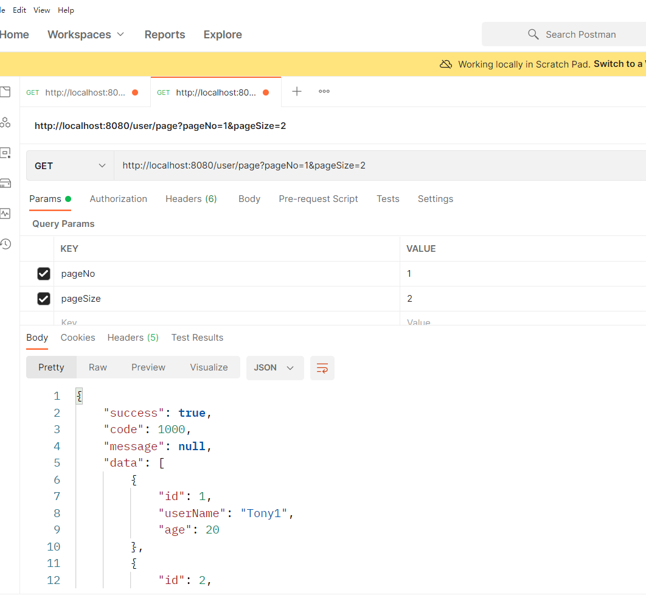This screenshot has width=646, height=598.
Task: Uncheck the pageNo query parameter
Action: (44, 274)
